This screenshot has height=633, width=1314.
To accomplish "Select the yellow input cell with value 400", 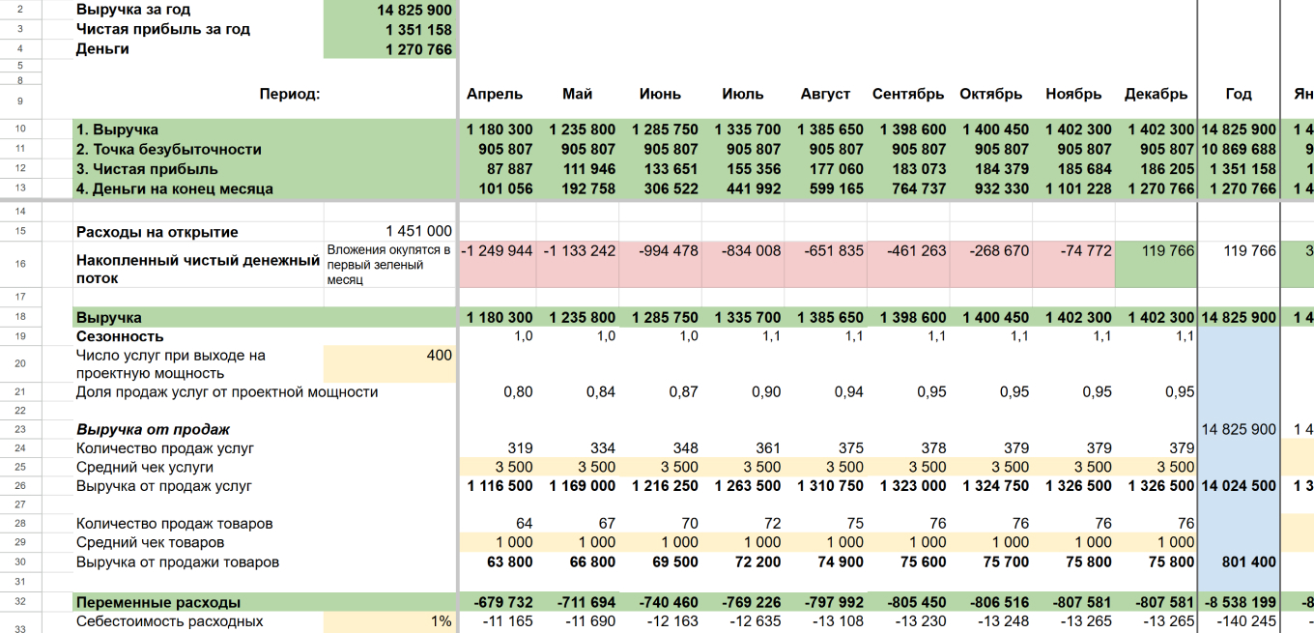I will (x=389, y=363).
